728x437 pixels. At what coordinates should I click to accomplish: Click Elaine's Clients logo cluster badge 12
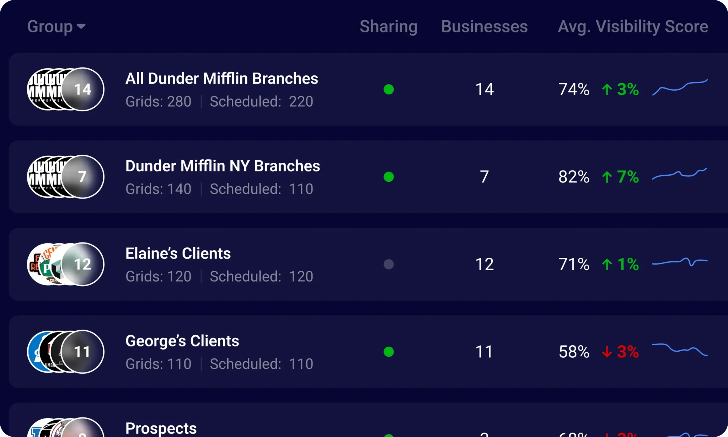tap(82, 264)
